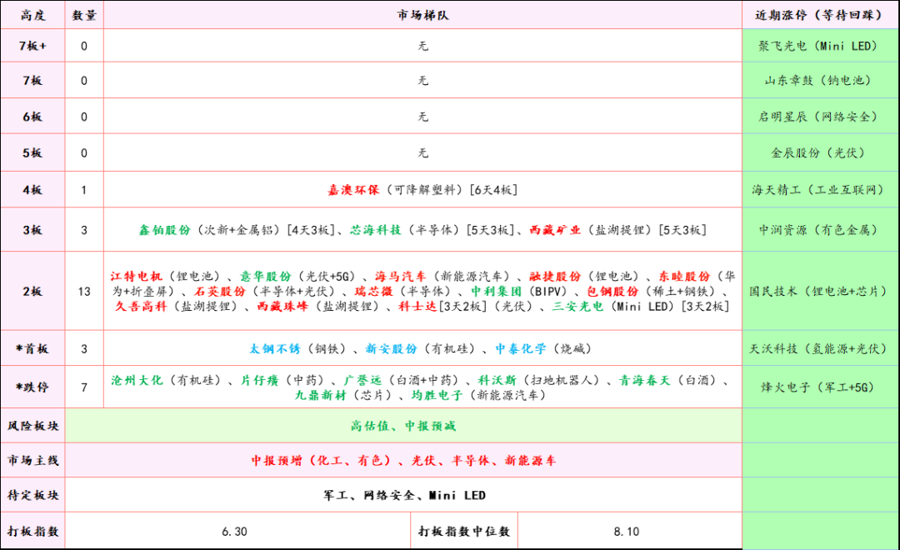Click 青海春天 stock name

pyautogui.click(x=644, y=380)
